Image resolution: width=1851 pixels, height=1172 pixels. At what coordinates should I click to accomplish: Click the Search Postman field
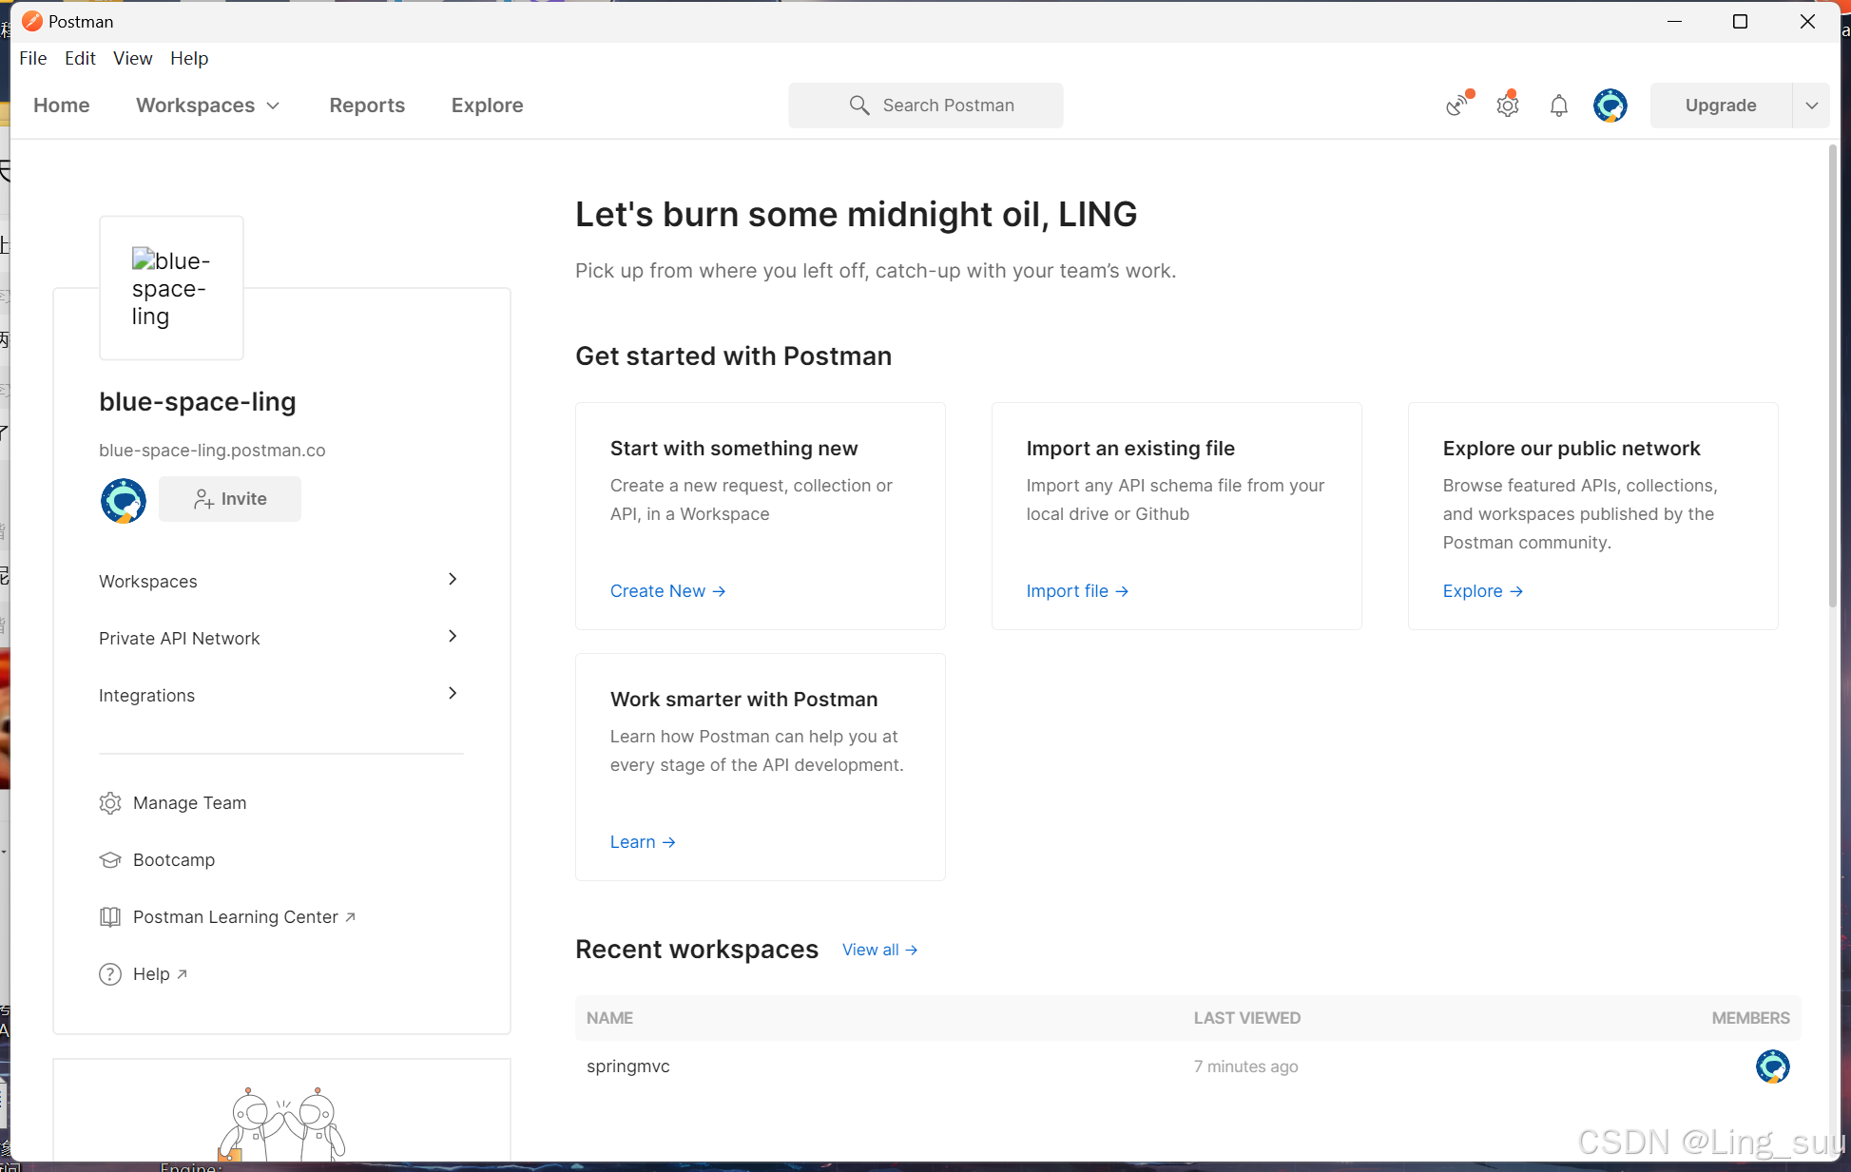click(x=926, y=106)
